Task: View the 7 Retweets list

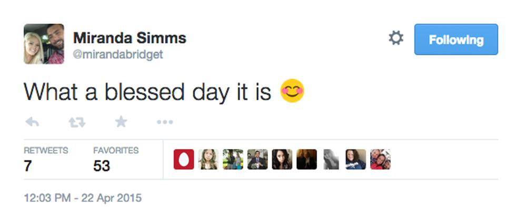Action: click(x=46, y=159)
